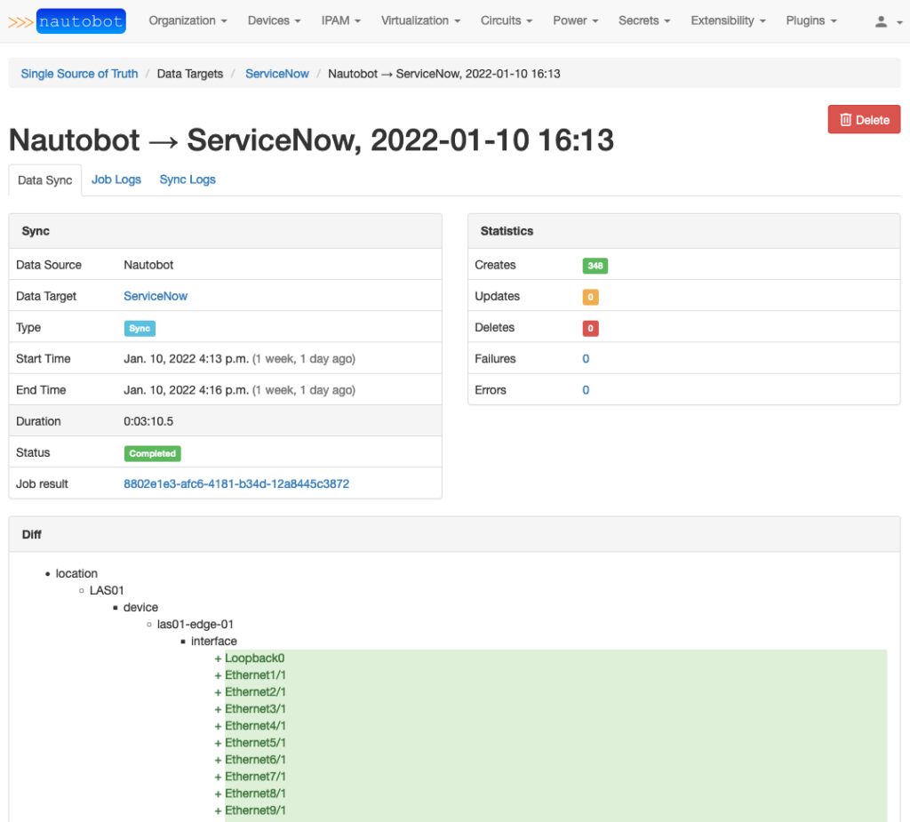
Task: Switch to the Job Logs tab
Action: (x=116, y=180)
